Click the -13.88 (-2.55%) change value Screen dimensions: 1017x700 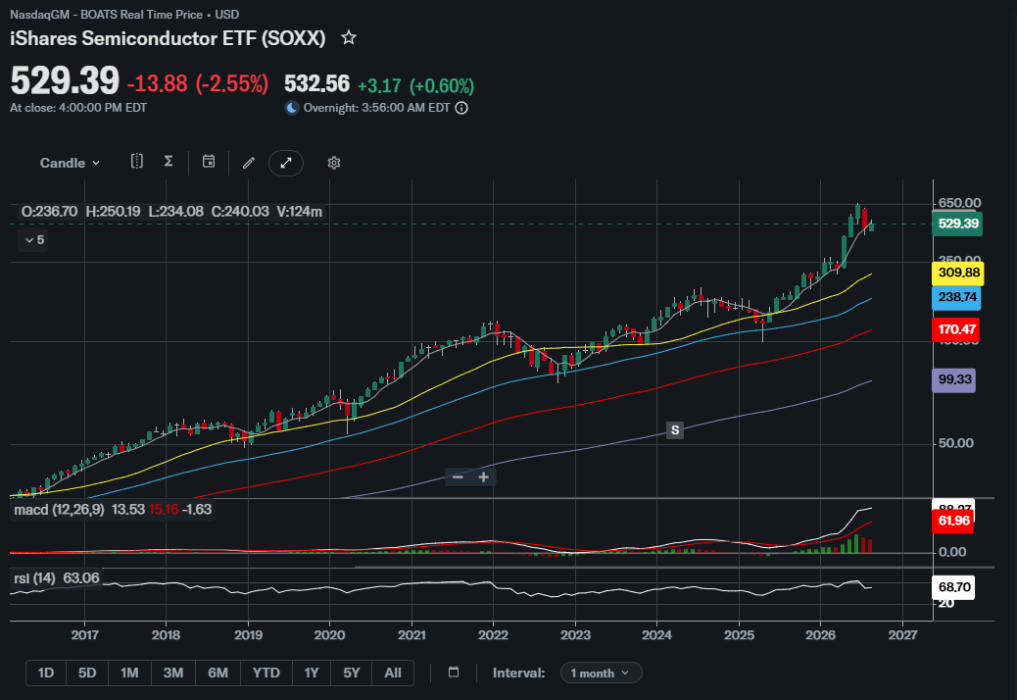(x=198, y=83)
